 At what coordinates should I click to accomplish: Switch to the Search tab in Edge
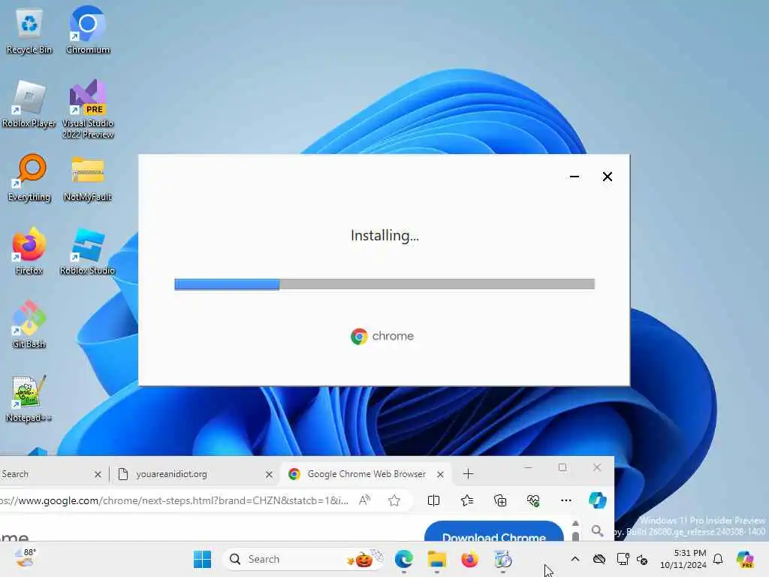(x=44, y=474)
